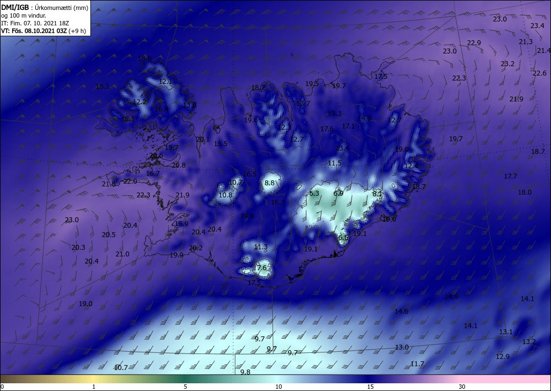This screenshot has width=551, height=391.
Task: Select the 19.6 value label
Action: (251, 120)
